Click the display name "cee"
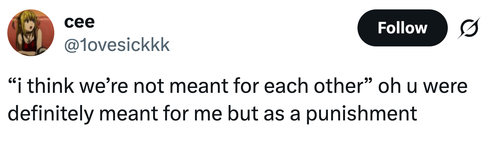 click(79, 22)
